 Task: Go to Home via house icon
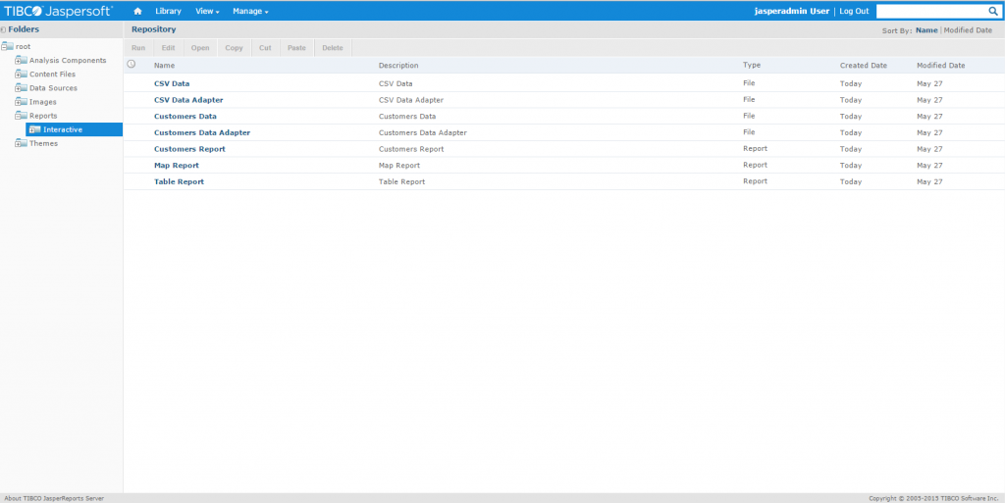tap(137, 11)
